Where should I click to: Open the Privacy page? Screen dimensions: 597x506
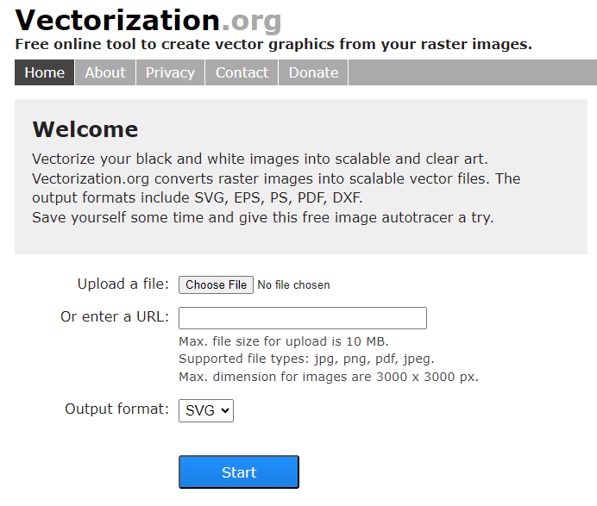[x=170, y=72]
